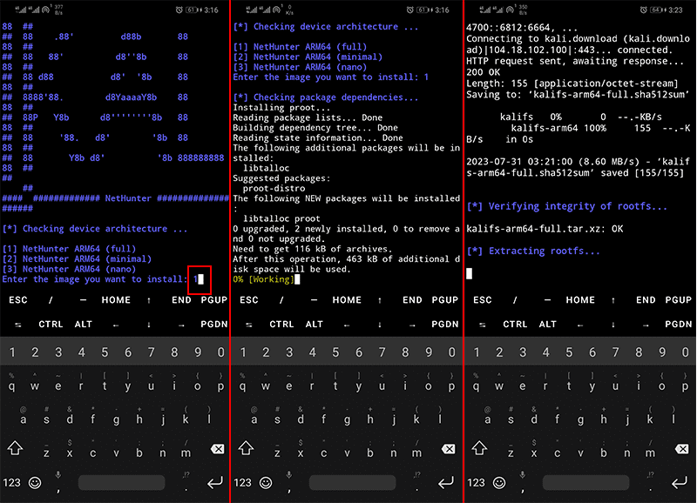Select '[2] NetHunter ARM64 (minimal)' line on banner phone

pyautogui.click(x=77, y=258)
